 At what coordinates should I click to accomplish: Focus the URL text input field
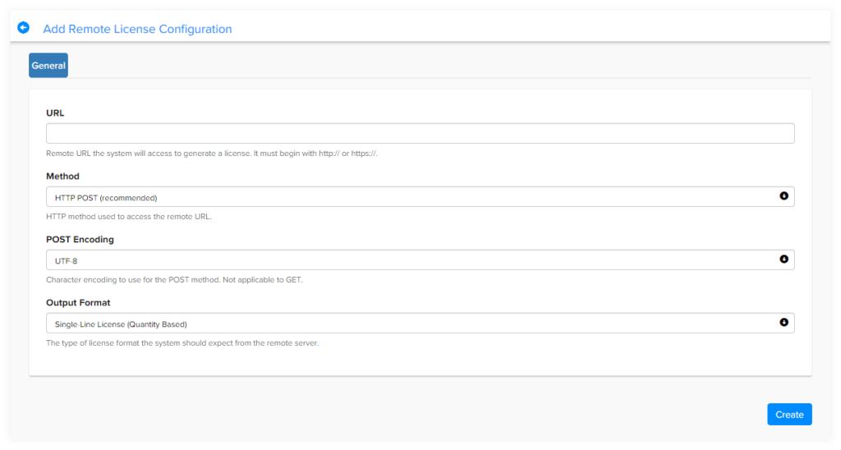pyautogui.click(x=420, y=134)
